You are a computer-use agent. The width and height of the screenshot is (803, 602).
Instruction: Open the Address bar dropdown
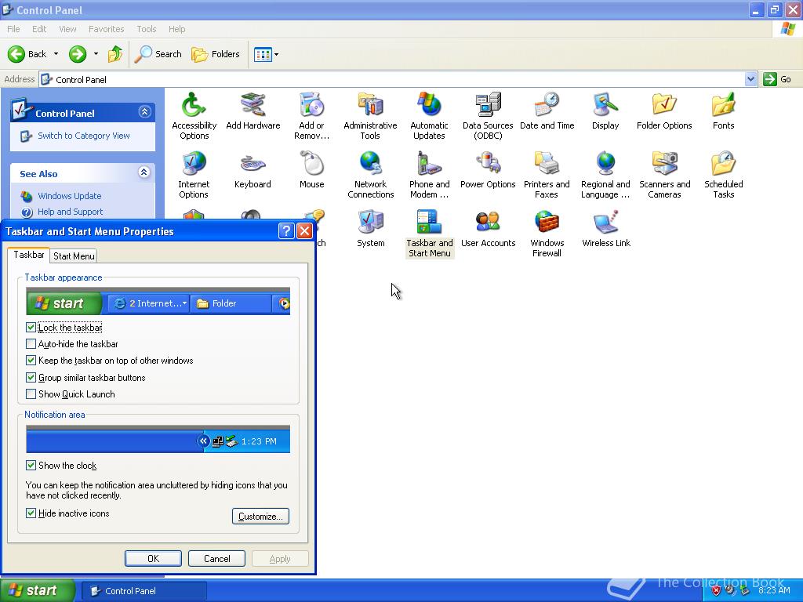tap(749, 79)
